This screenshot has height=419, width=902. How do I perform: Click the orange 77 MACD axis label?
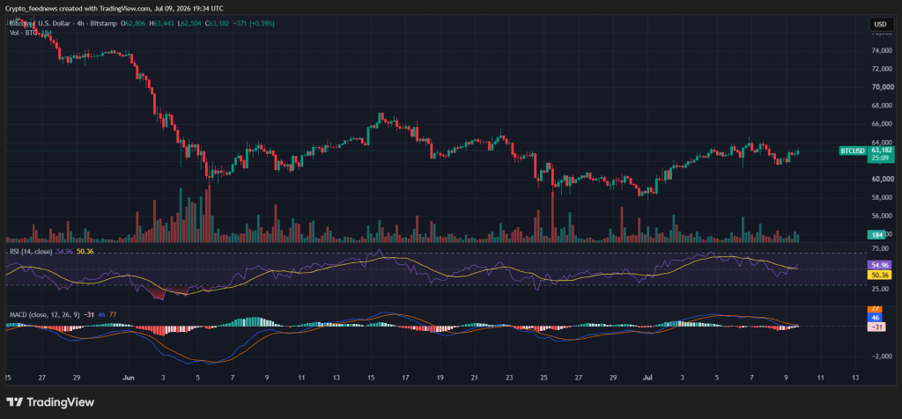tap(875, 309)
